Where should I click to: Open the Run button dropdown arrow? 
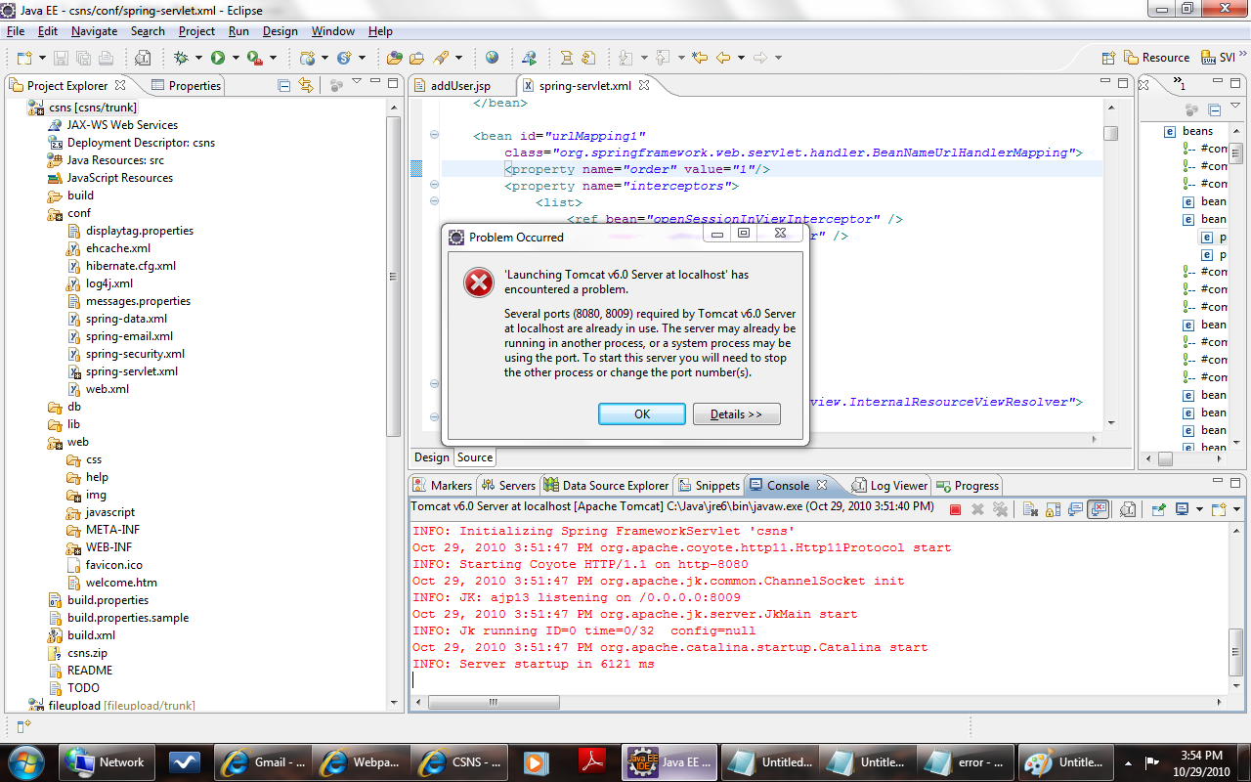(235, 58)
